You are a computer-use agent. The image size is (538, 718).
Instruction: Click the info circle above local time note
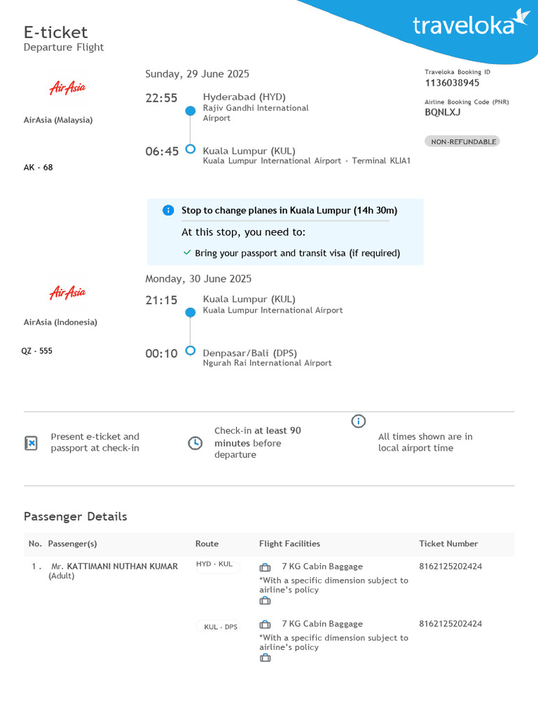coord(359,421)
